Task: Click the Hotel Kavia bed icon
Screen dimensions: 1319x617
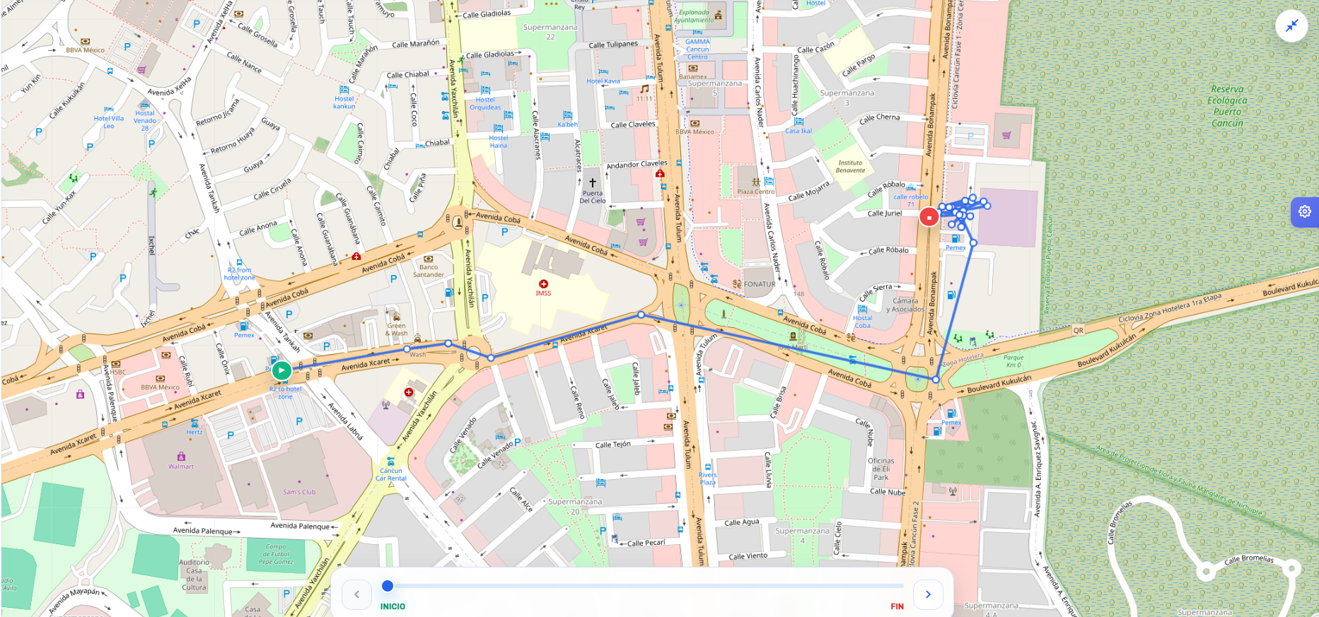Action: click(x=603, y=72)
